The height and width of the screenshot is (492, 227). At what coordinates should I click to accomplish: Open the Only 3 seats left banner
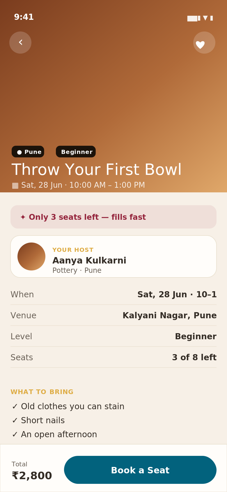[x=114, y=217]
